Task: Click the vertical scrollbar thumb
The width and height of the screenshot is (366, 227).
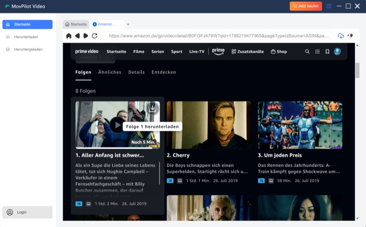Action: (x=357, y=70)
